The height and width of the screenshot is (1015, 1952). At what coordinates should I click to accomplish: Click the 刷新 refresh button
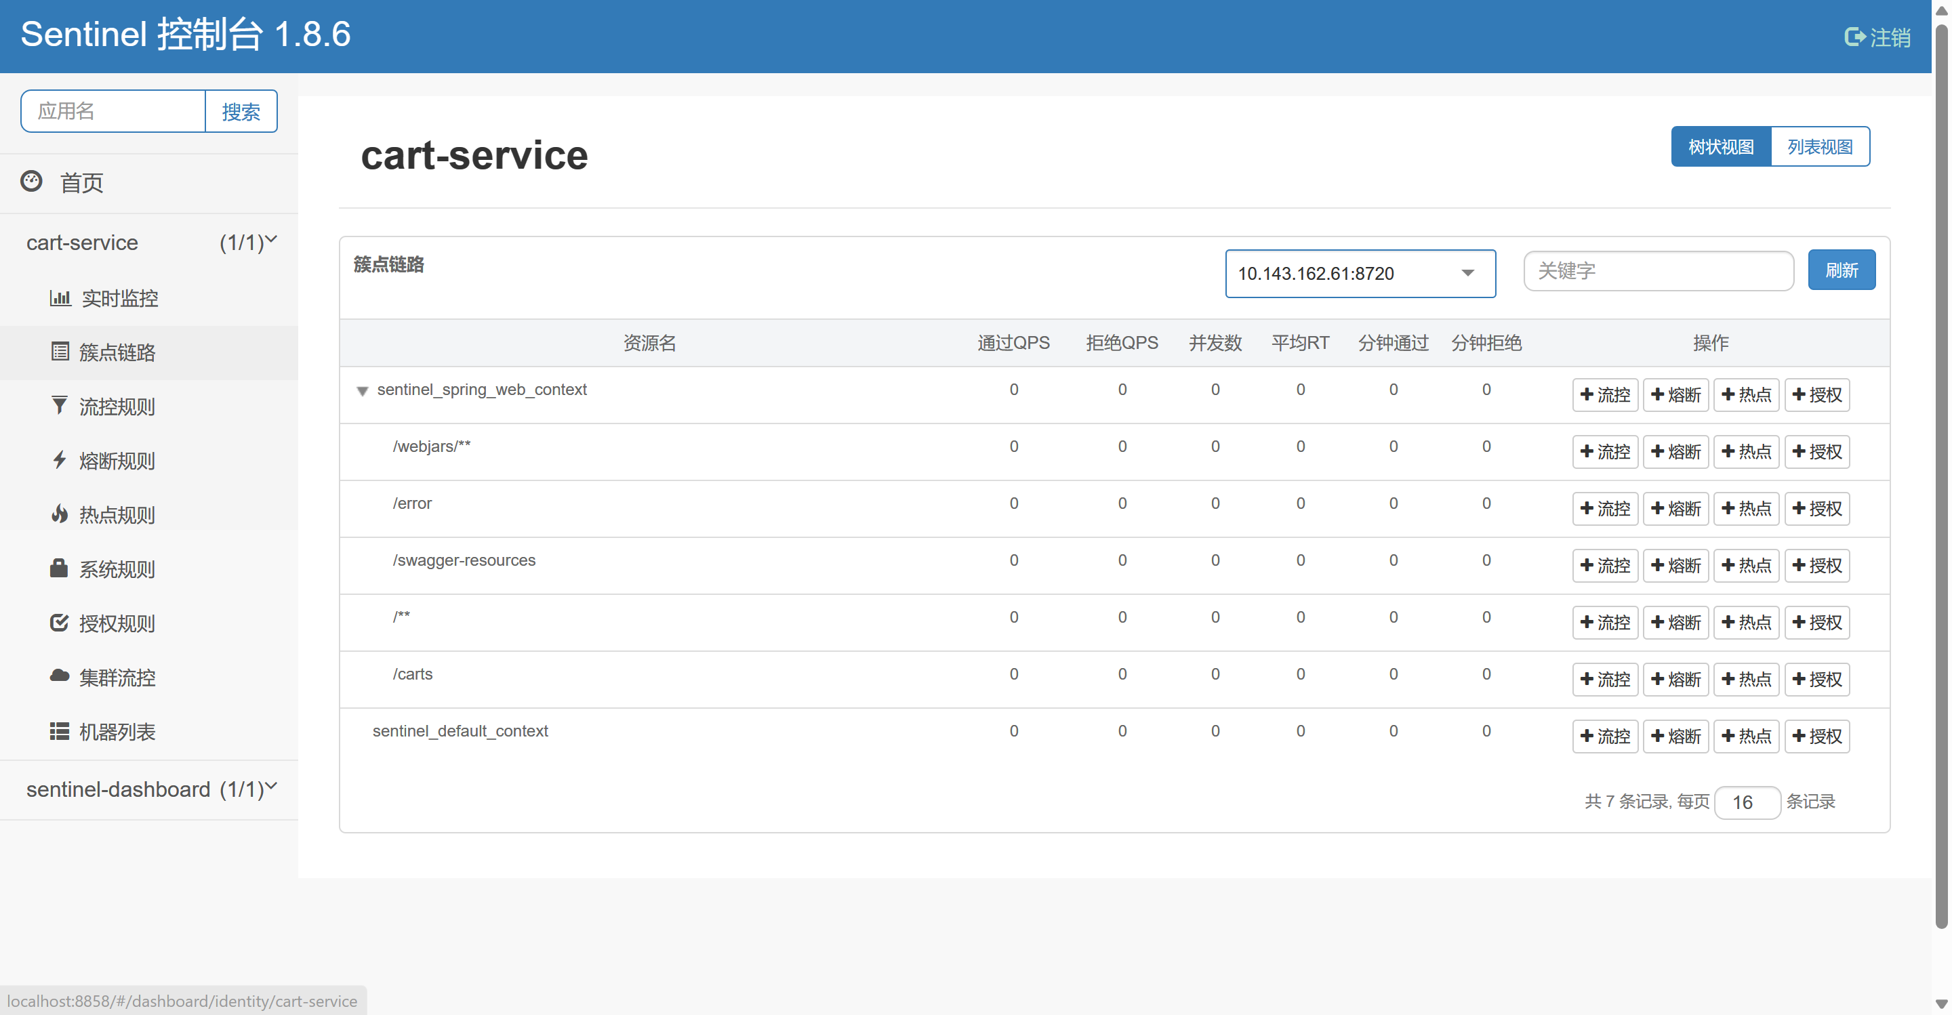point(1841,270)
